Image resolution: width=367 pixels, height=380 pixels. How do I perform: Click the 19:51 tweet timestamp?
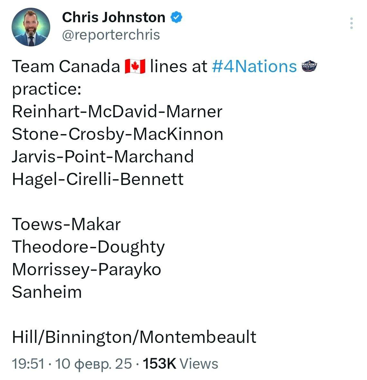pos(28,364)
